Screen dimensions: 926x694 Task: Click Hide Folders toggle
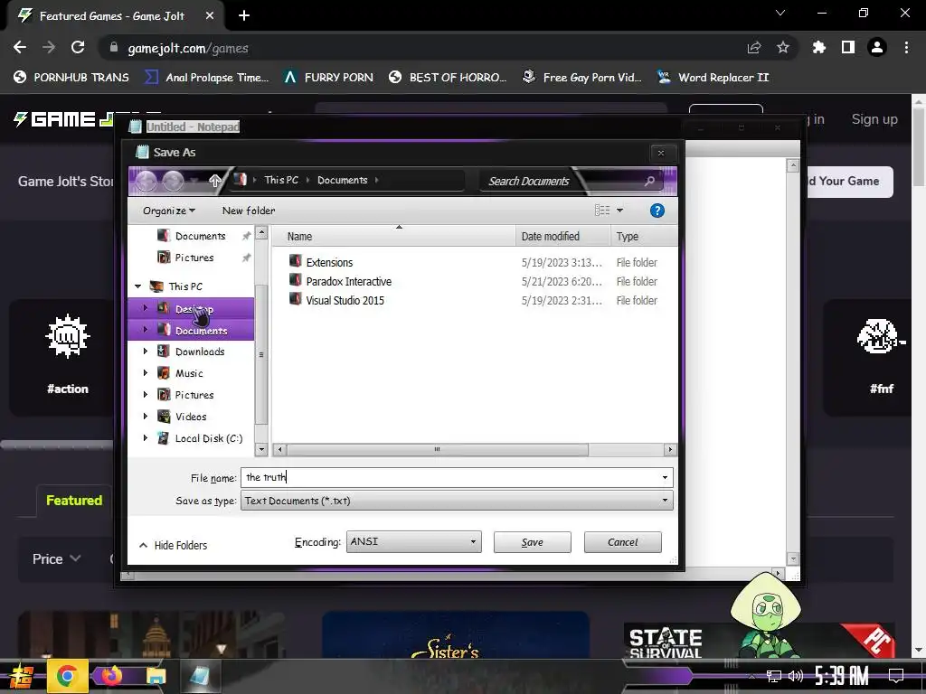coord(173,545)
